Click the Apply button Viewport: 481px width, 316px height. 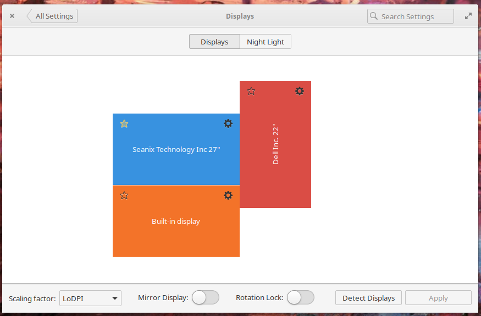click(438, 298)
